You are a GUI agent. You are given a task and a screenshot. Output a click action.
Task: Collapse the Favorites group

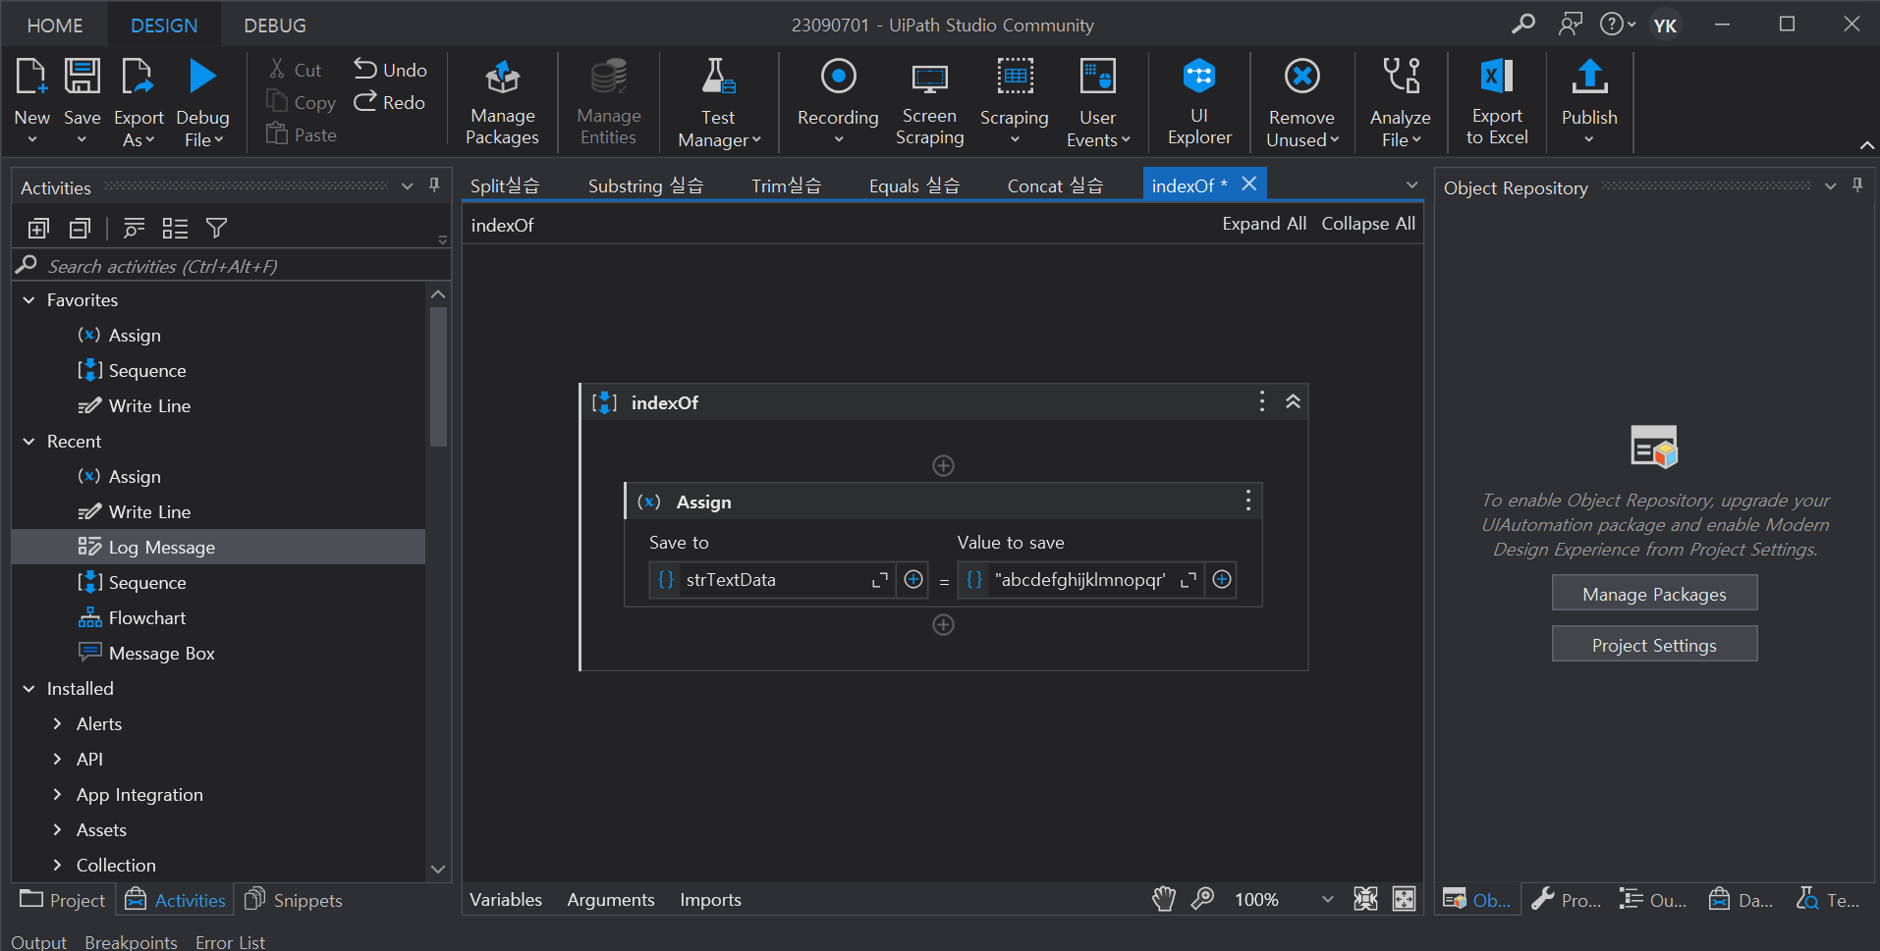pyautogui.click(x=28, y=299)
